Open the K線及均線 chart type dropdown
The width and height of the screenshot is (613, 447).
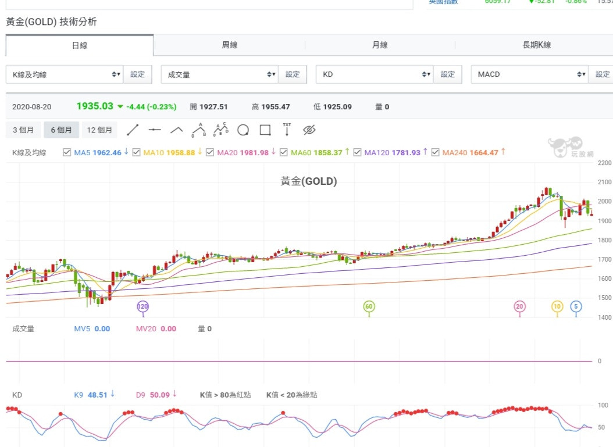[64, 74]
